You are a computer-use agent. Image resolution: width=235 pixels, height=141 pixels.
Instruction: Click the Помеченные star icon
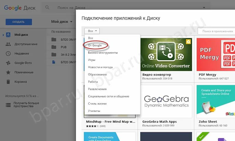pos(8,72)
